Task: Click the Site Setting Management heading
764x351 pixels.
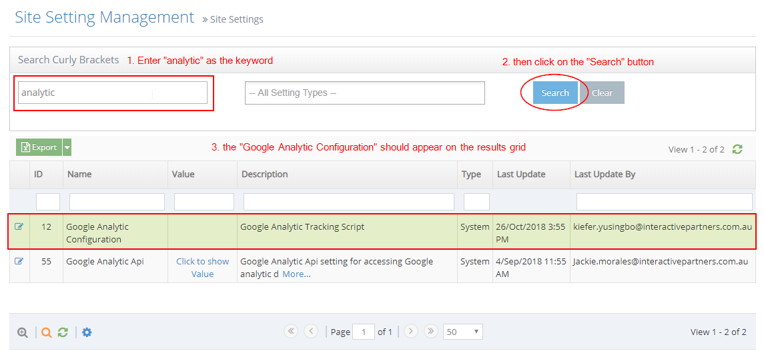Action: (104, 17)
